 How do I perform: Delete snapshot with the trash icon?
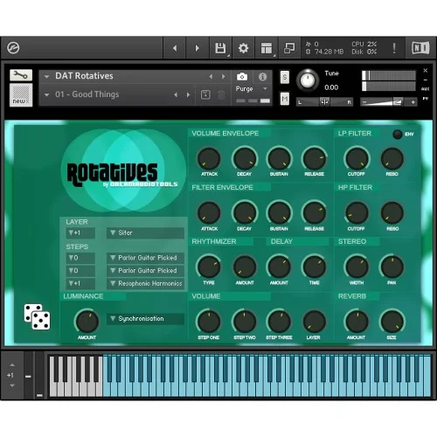(x=221, y=94)
